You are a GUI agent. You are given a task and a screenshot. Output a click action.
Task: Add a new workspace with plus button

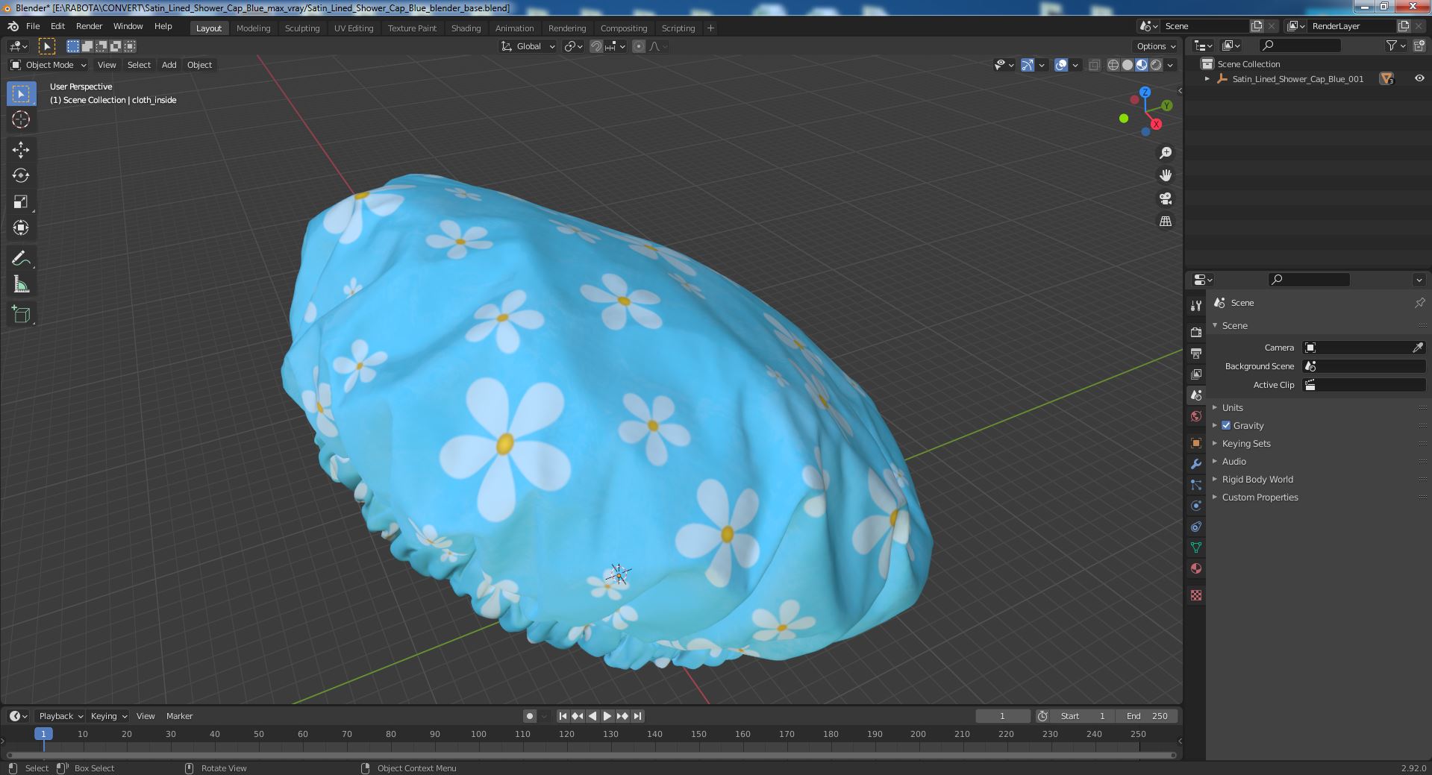click(x=710, y=28)
